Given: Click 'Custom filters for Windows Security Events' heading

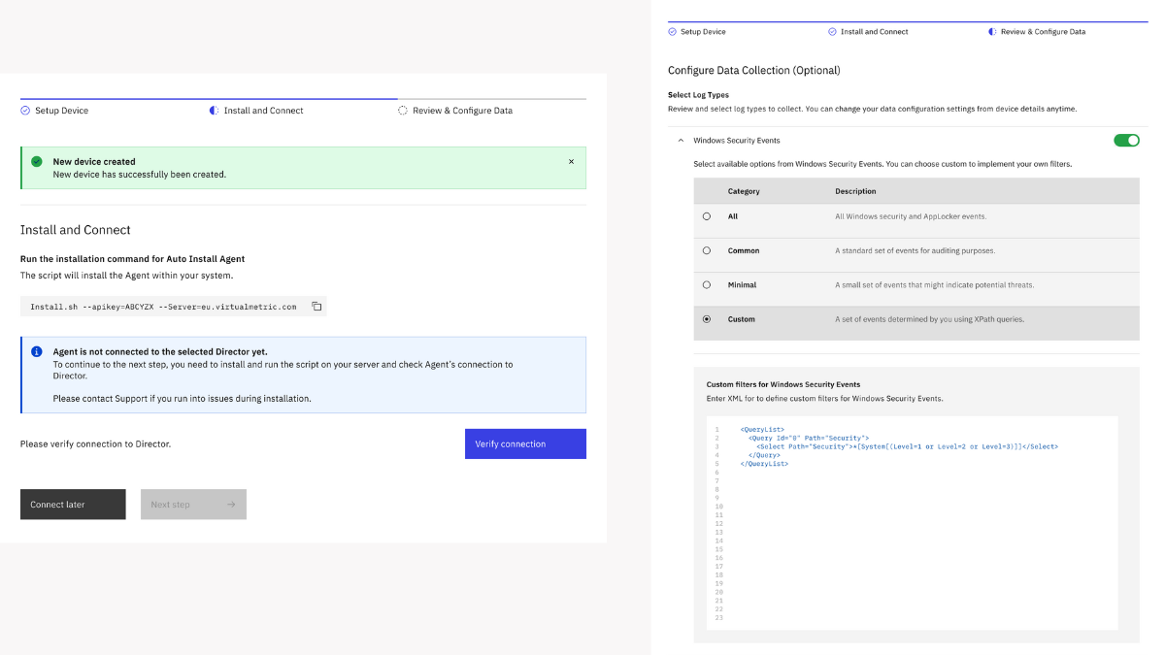Looking at the screenshot, I should pos(783,384).
